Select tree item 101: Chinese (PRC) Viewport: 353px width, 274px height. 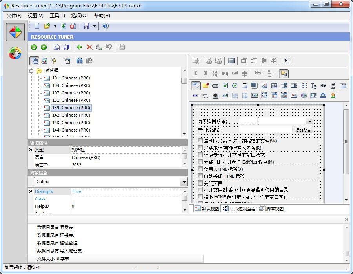[71, 78]
